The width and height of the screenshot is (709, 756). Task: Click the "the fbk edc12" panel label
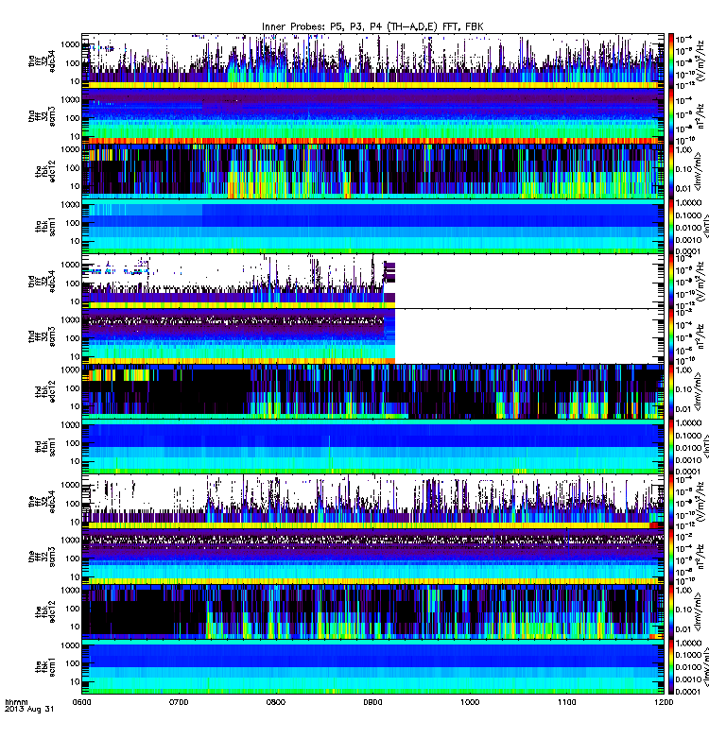(45, 611)
